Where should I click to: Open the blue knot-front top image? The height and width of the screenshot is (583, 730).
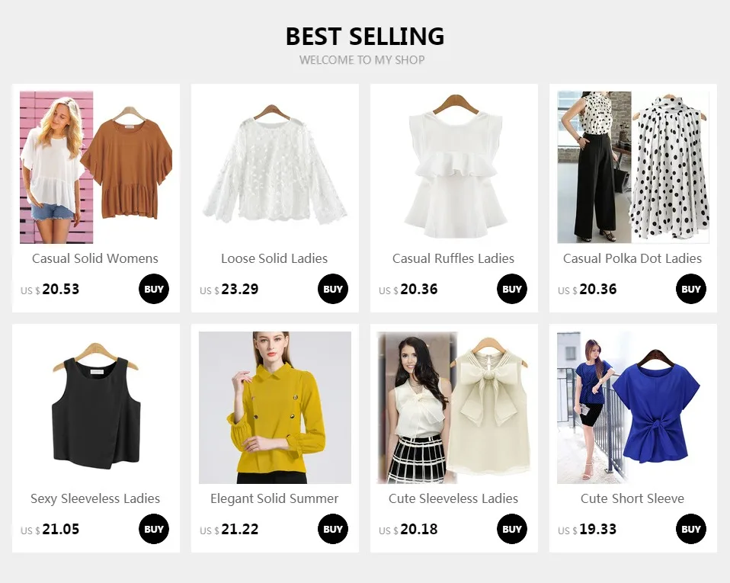pyautogui.click(x=633, y=408)
